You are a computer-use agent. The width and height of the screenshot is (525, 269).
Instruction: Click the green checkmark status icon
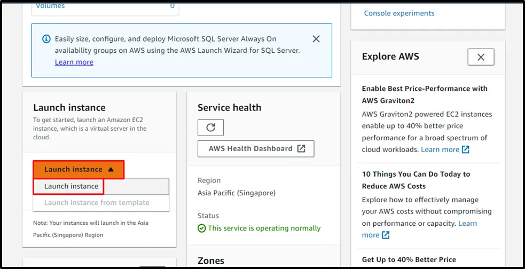[201, 228]
